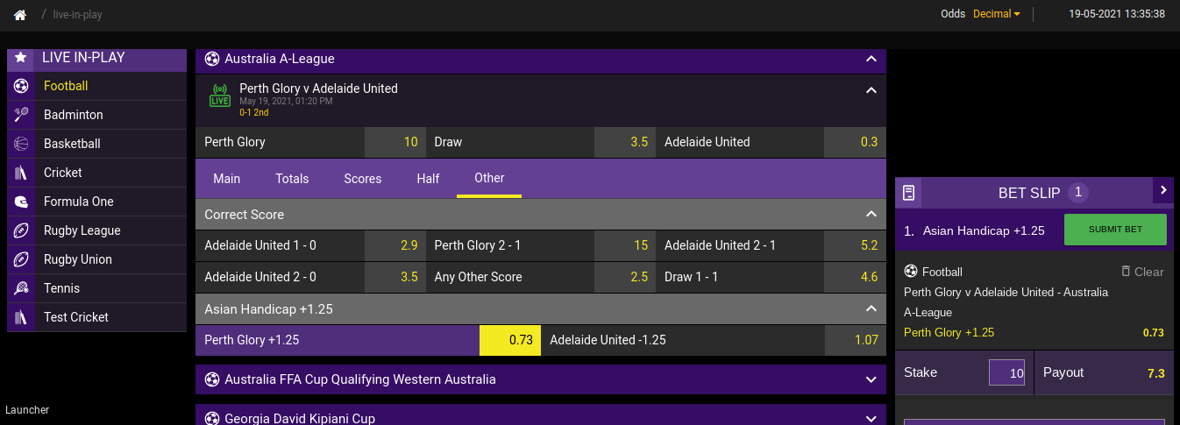The image size is (1180, 425).
Task: Select the Tennis racket icon
Action: point(22,288)
